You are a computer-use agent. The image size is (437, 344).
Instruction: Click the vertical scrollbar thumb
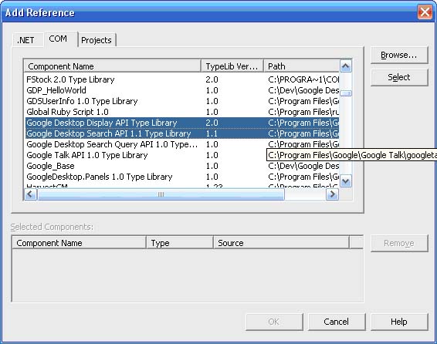346,93
